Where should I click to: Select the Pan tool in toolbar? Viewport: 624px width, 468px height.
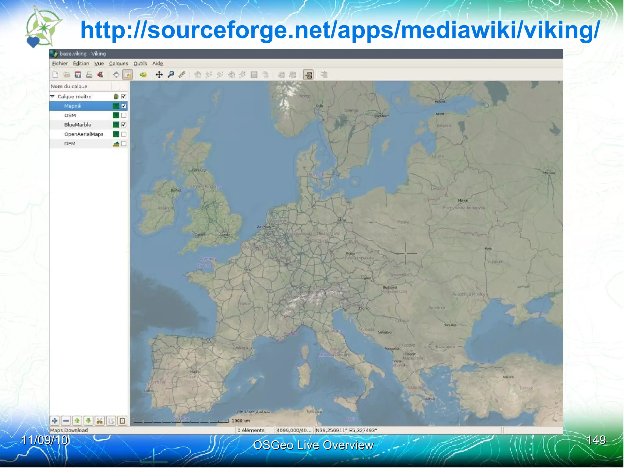point(159,75)
